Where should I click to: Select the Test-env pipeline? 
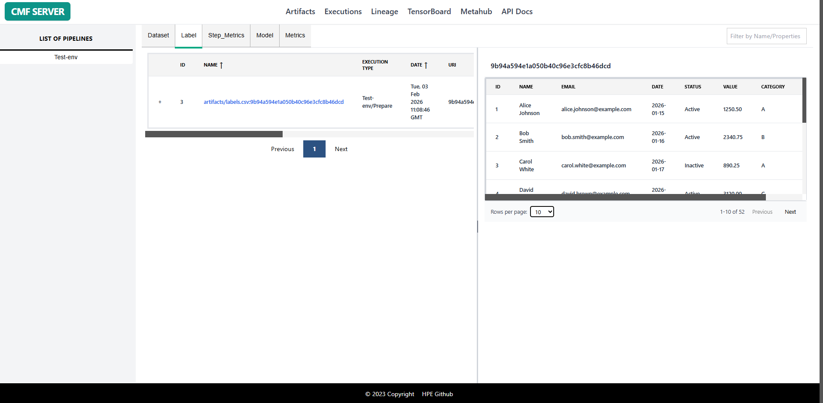pyautogui.click(x=66, y=57)
